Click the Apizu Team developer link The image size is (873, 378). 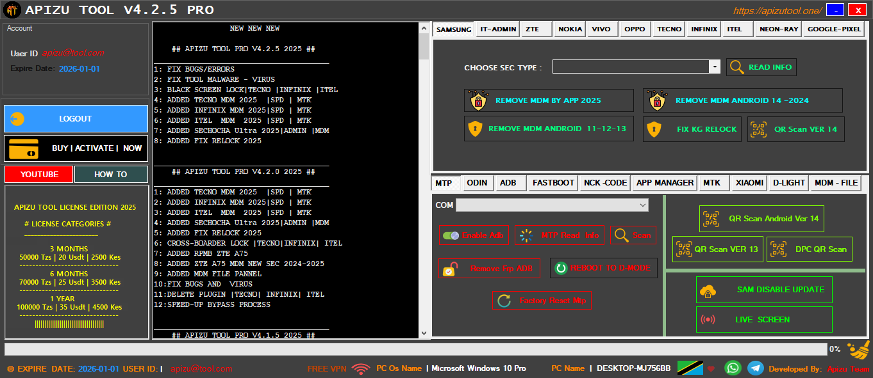point(849,369)
